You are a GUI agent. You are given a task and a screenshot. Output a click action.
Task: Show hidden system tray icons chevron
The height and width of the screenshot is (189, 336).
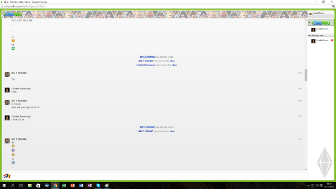(309, 185)
